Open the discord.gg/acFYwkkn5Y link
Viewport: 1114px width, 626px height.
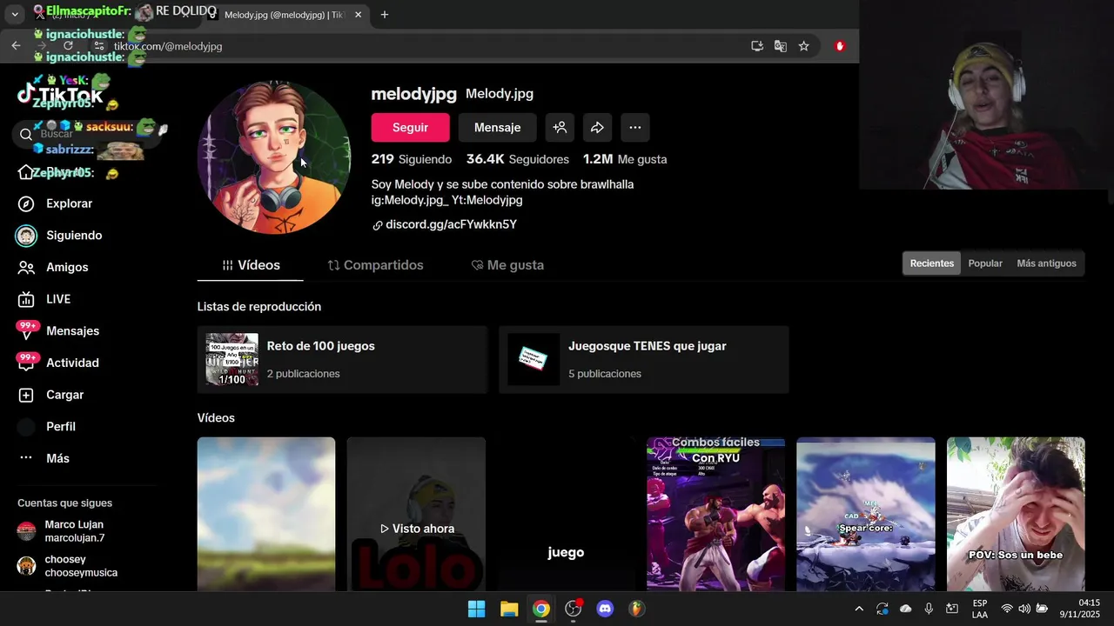pyautogui.click(x=451, y=224)
